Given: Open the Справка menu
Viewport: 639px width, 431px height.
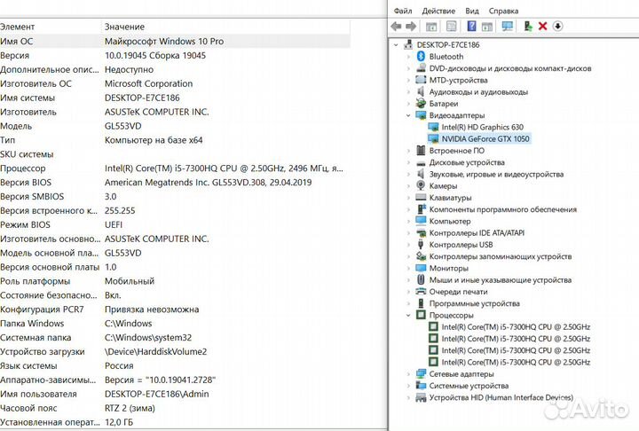Looking at the screenshot, I should pos(503,11).
